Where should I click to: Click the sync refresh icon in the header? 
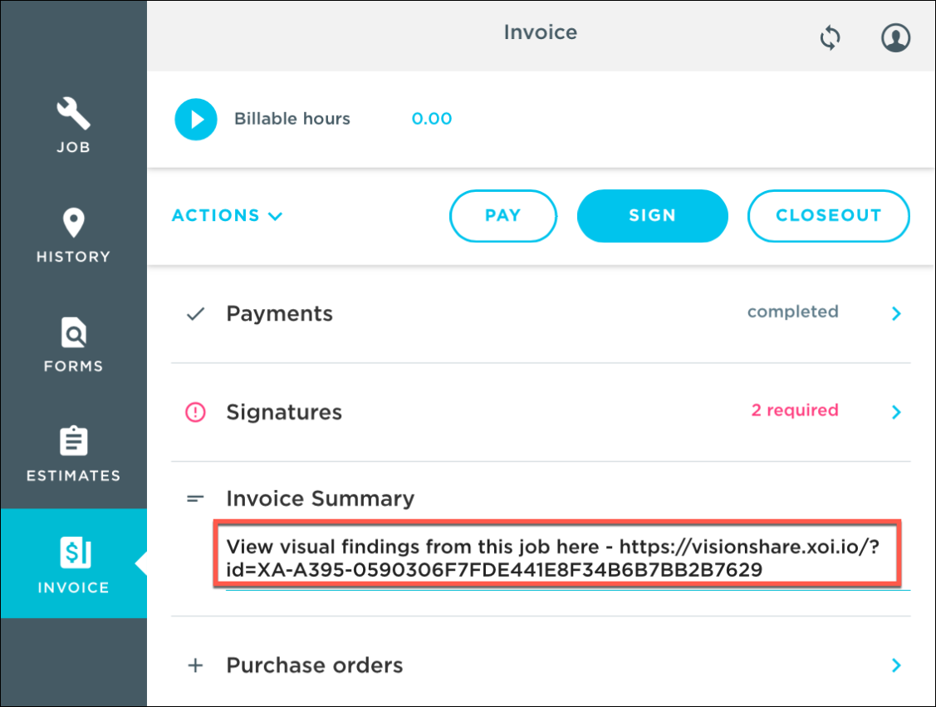point(830,37)
